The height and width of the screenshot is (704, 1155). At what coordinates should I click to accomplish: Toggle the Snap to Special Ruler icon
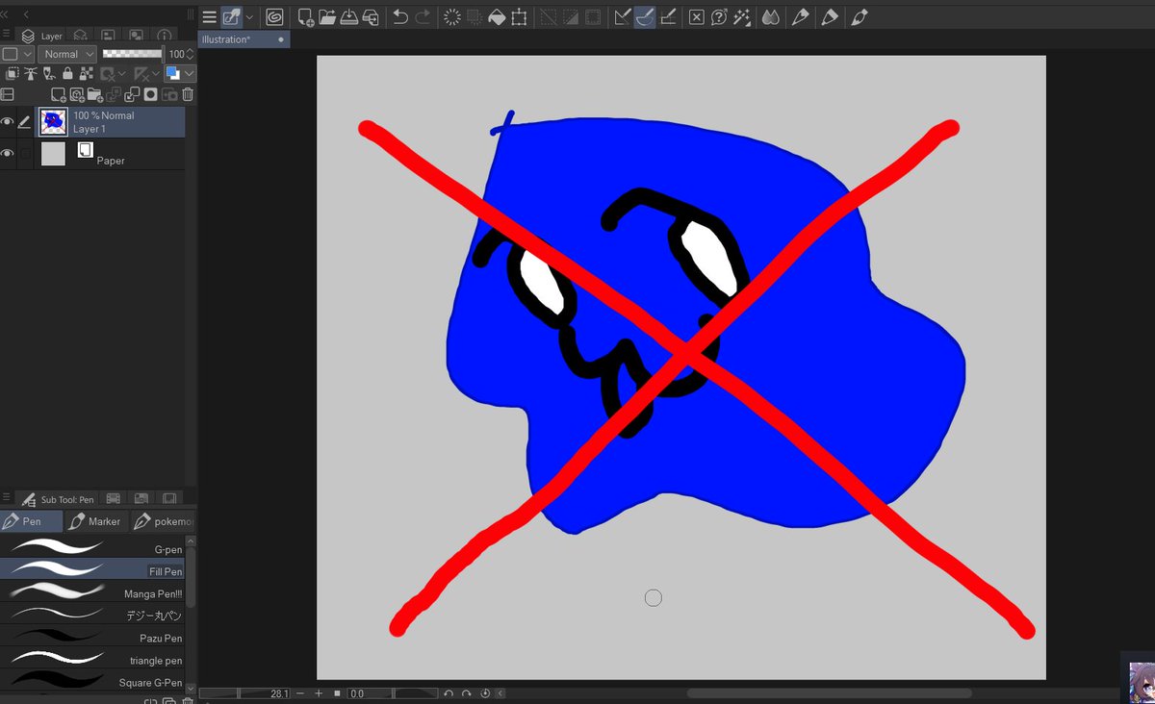point(645,16)
